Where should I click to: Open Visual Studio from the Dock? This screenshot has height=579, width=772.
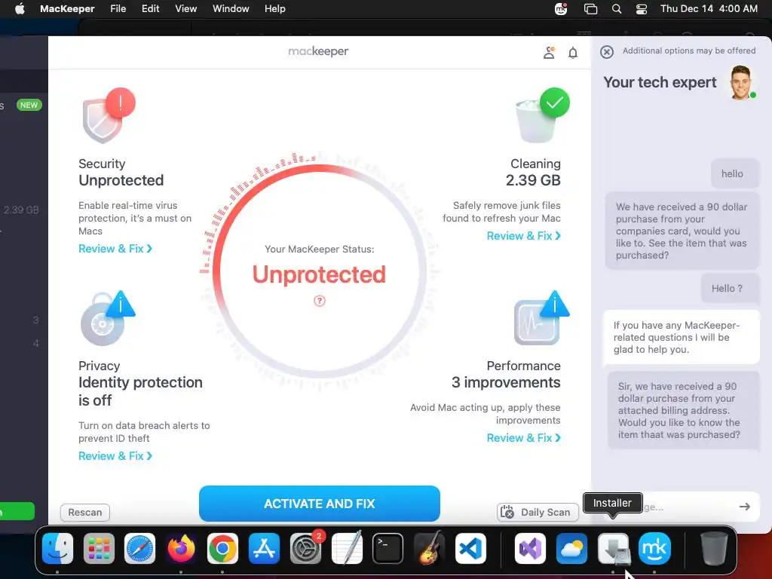(530, 548)
